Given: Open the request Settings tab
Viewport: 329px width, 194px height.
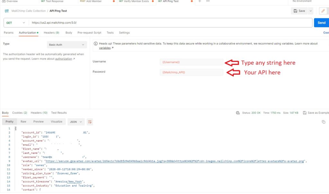Looking at the screenshot, I should [124, 32].
